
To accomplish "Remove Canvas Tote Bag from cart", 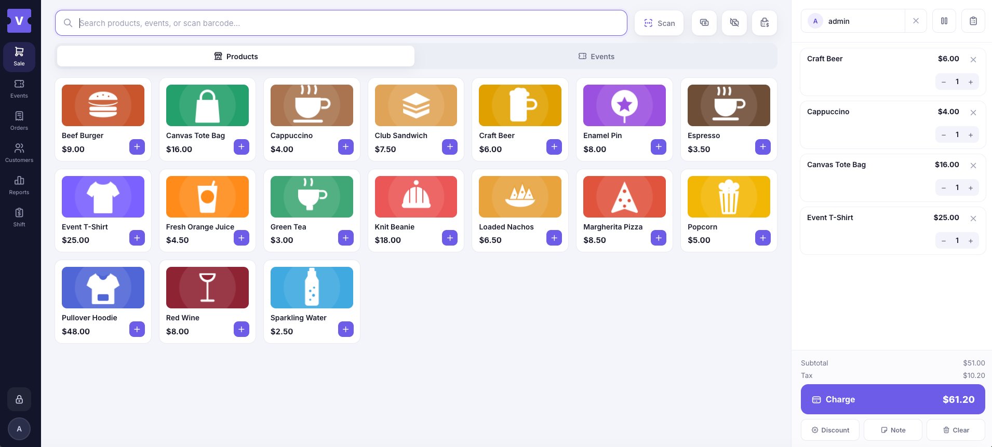I will tap(973, 166).
